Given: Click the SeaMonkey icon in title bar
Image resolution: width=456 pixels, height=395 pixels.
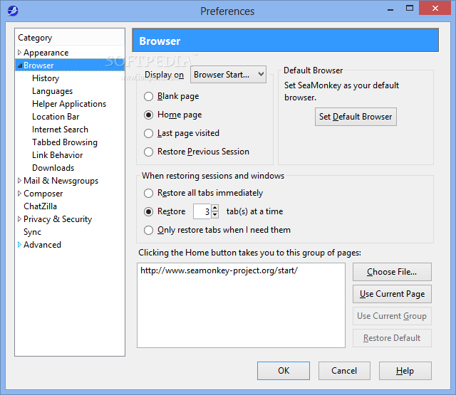Looking at the screenshot, I should [x=13, y=11].
